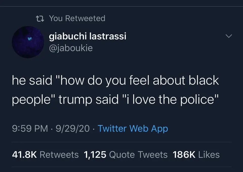Expand the tweet options chevron
Screen dimensions: 243x172
pos(229,37)
